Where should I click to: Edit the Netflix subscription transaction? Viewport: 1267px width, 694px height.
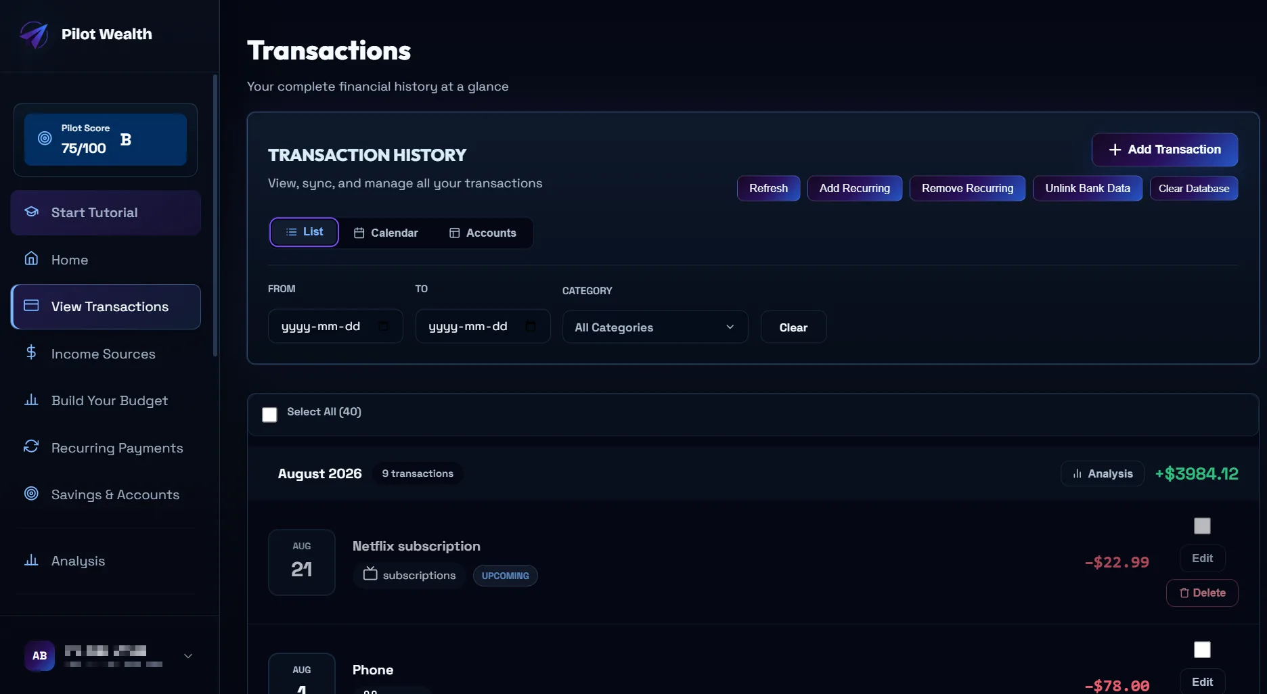coord(1202,558)
